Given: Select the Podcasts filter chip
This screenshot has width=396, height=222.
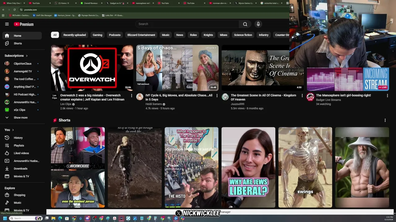Looking at the screenshot, I should pos(115,35).
